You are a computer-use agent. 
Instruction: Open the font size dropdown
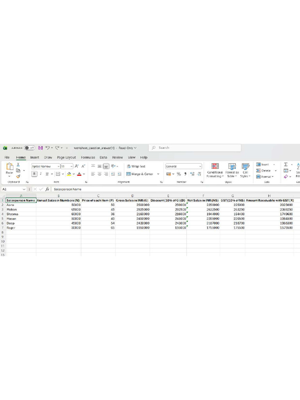pos(71,166)
